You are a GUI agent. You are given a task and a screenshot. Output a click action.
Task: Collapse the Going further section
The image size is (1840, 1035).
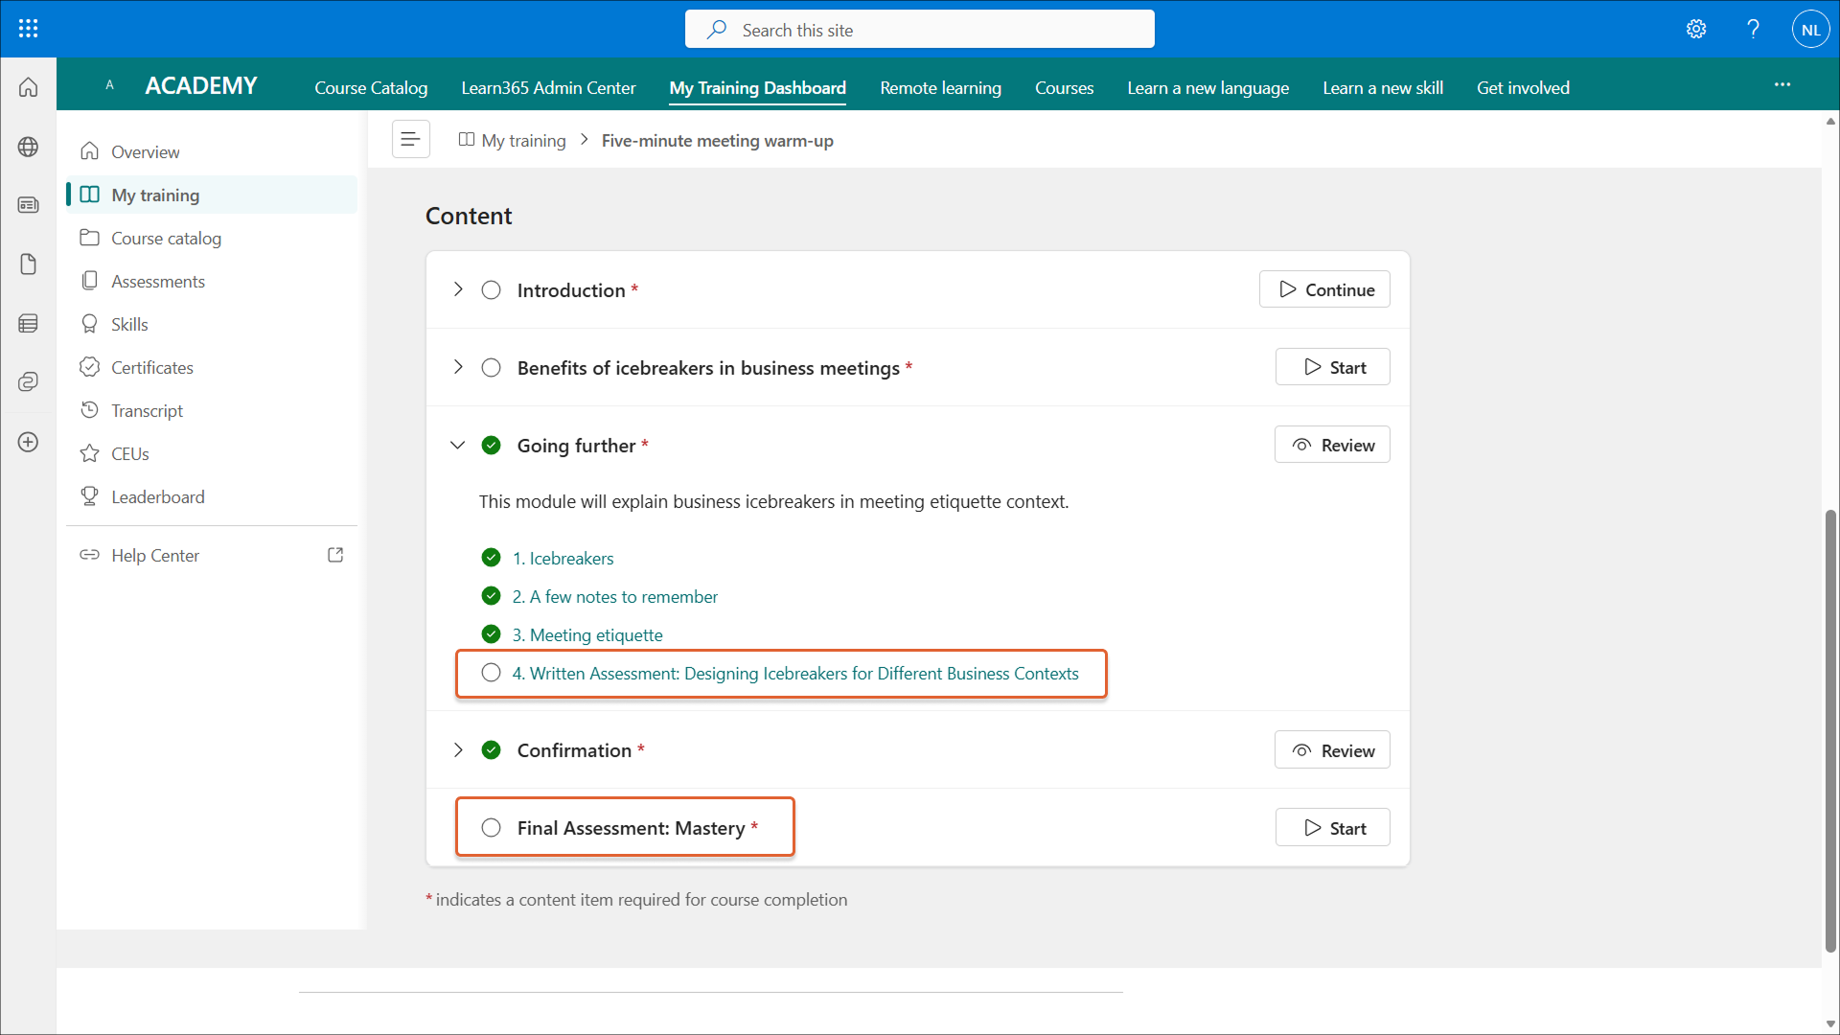pos(458,445)
